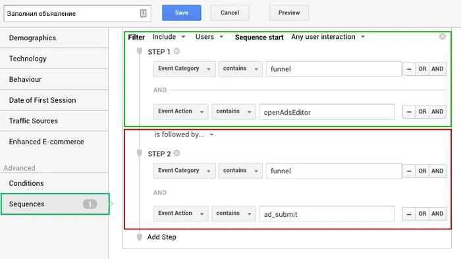Remove Step 2 ad_submit condition (minus)
This screenshot has height=259, width=461.
tap(409, 214)
